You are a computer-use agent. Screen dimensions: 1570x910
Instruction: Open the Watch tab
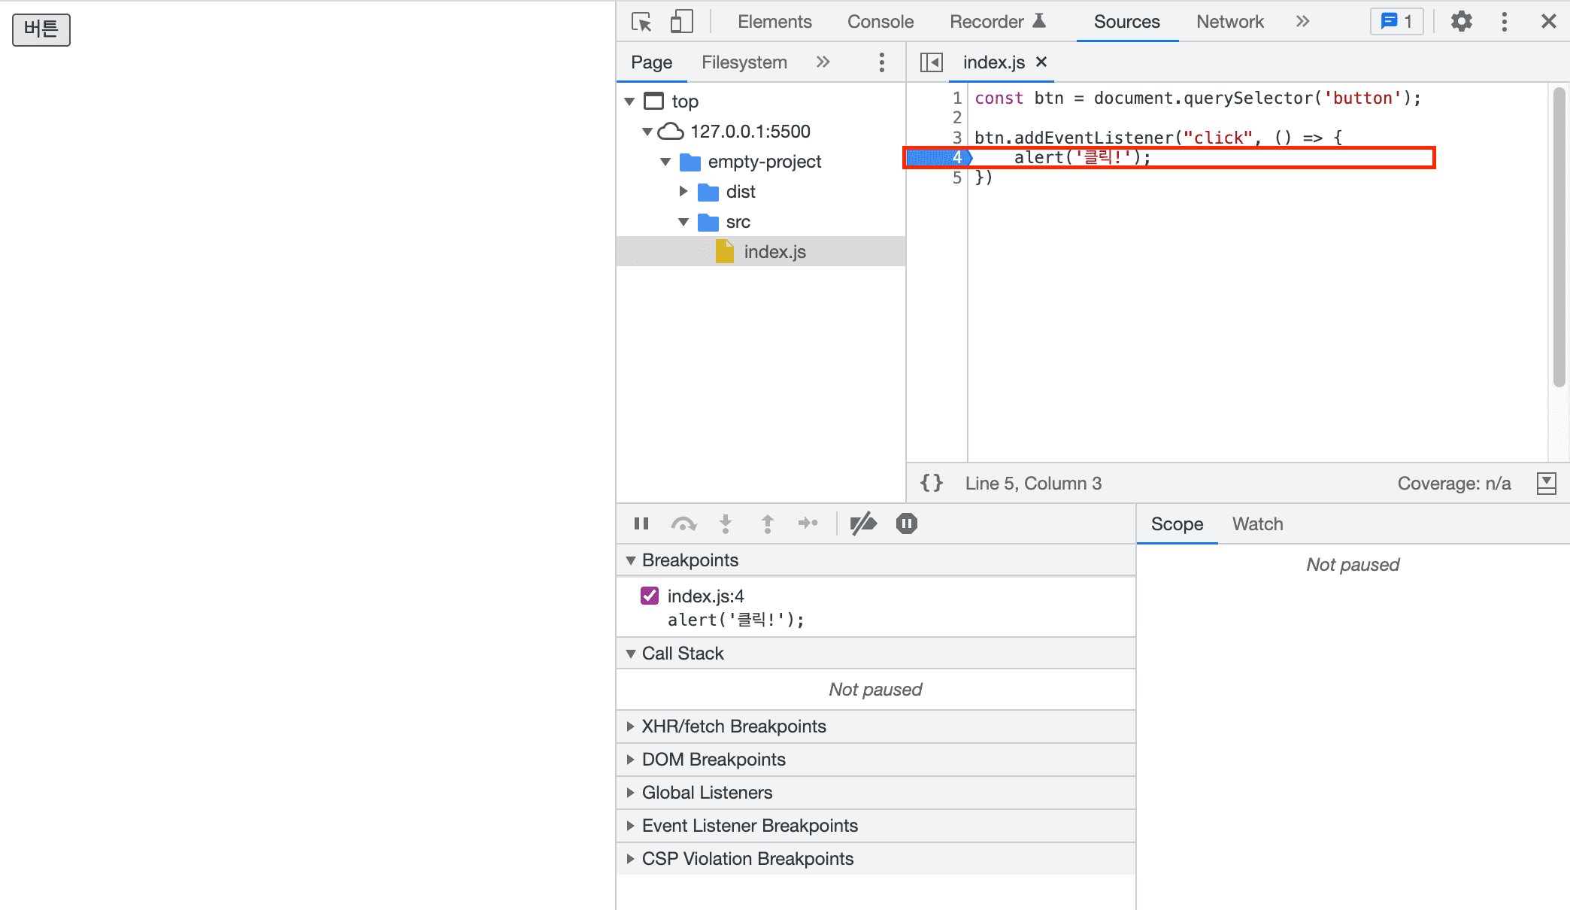1257,524
